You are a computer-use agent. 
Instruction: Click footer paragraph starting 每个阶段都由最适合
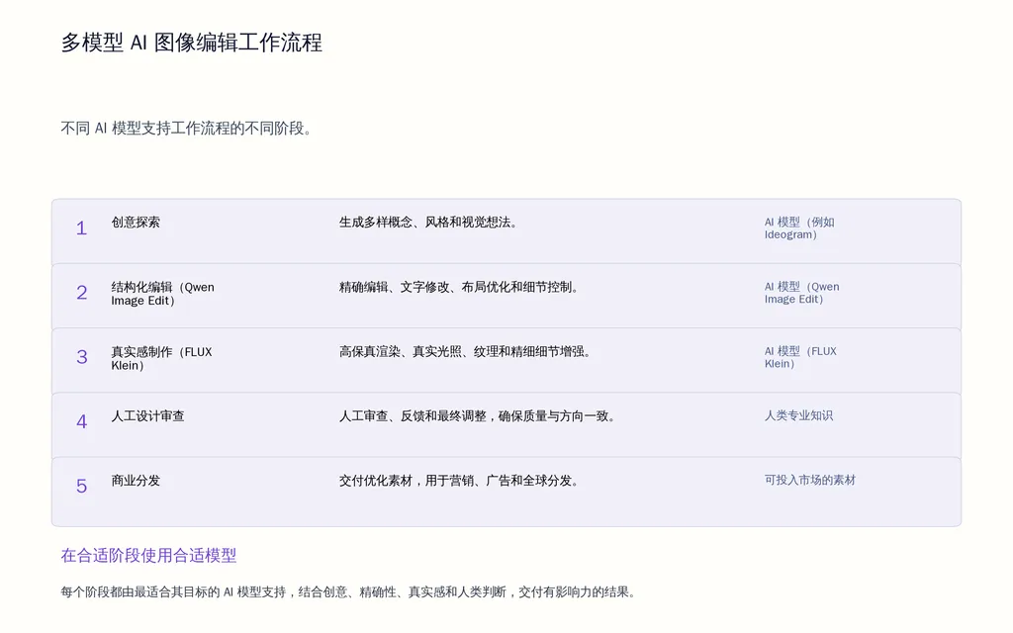click(348, 591)
